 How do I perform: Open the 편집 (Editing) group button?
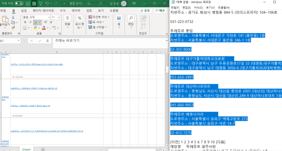coord(131,22)
